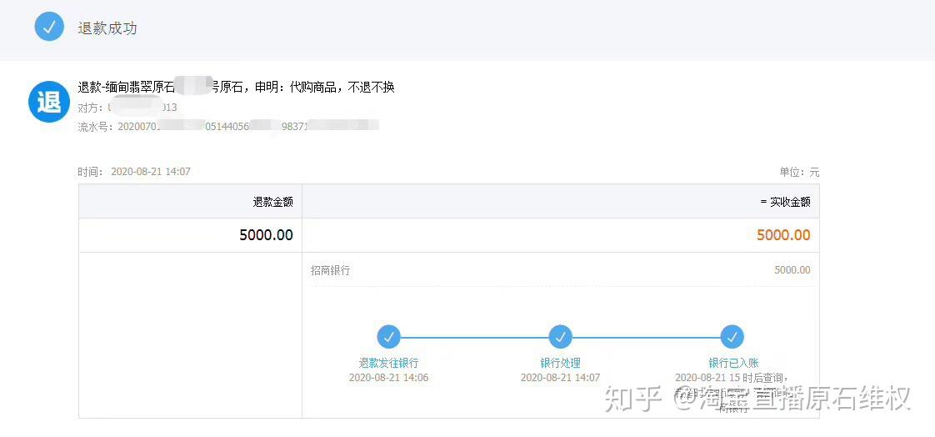Click the checkmark step above 退款发往银行

(389, 337)
